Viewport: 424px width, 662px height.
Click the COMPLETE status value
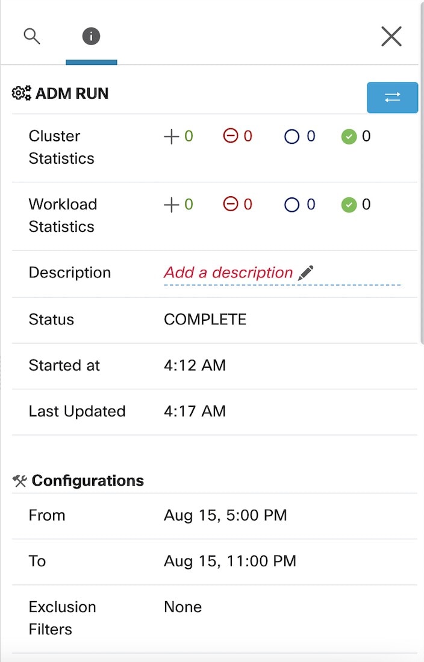(x=205, y=320)
